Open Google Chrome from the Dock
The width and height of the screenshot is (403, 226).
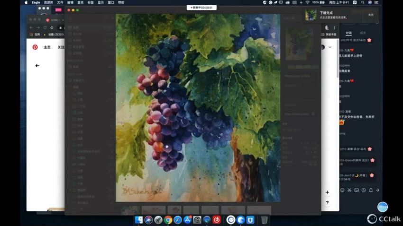click(168, 220)
